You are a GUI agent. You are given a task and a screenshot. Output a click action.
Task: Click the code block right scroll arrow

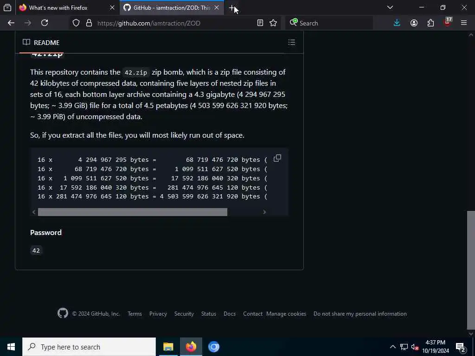[264, 212]
